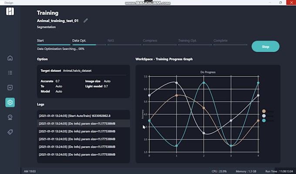Viewport: 296px width, 174px height.
Task: Edit the Animal_training_test_01 name with pencil icon
Action: [86, 20]
